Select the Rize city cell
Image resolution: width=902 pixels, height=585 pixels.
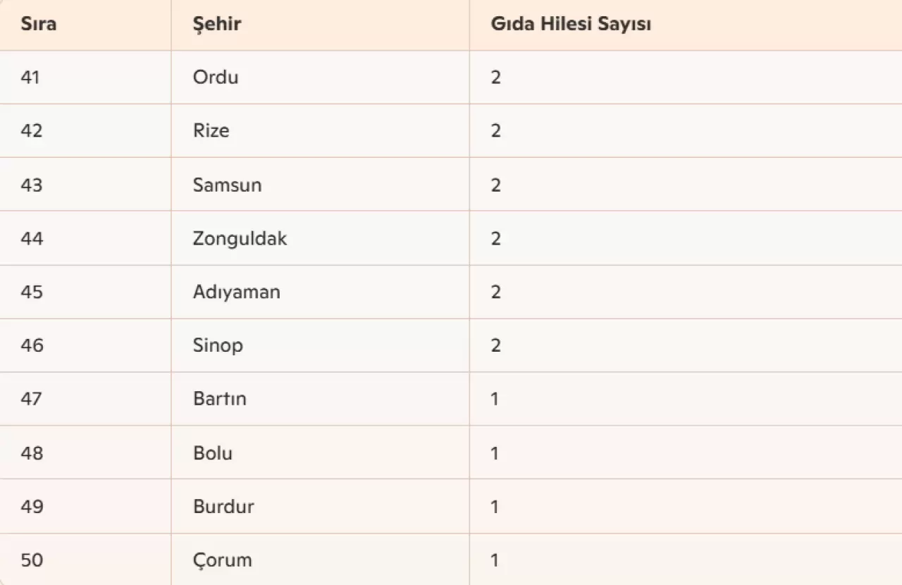[x=211, y=130]
